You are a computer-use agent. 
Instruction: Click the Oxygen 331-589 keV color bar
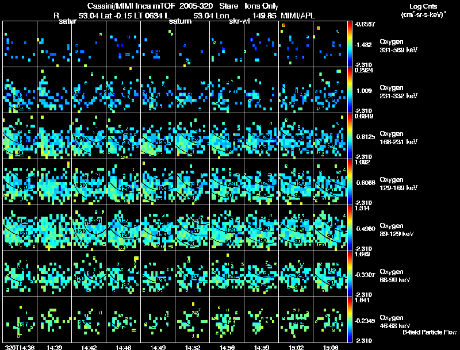[350, 44]
